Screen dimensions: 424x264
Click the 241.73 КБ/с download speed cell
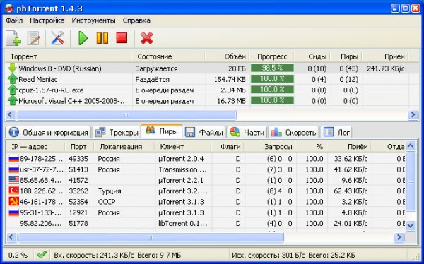click(x=386, y=68)
